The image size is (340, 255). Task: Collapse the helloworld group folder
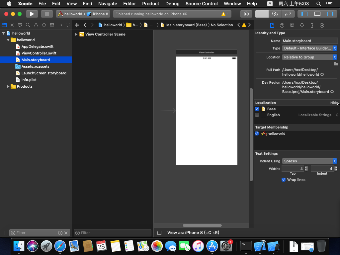[x=8, y=40]
